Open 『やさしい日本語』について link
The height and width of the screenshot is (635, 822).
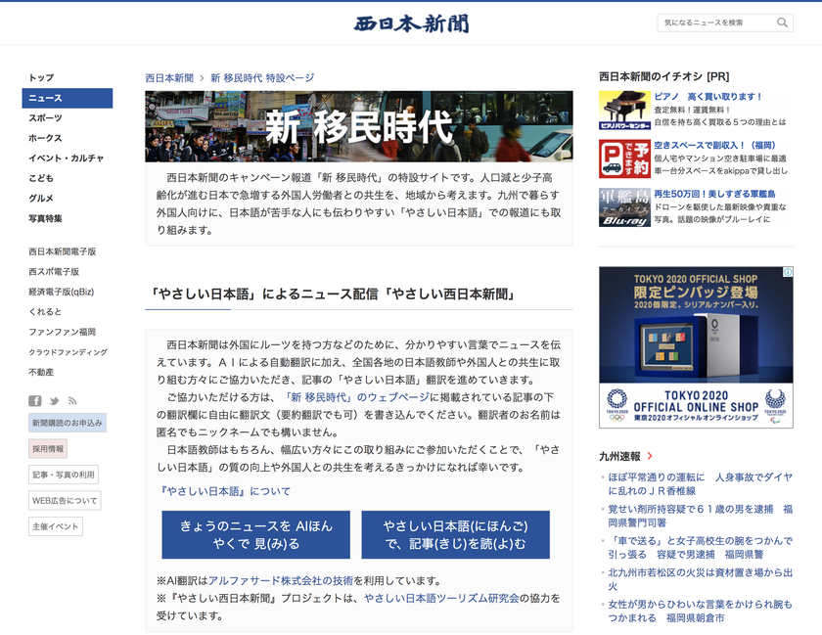point(223,491)
